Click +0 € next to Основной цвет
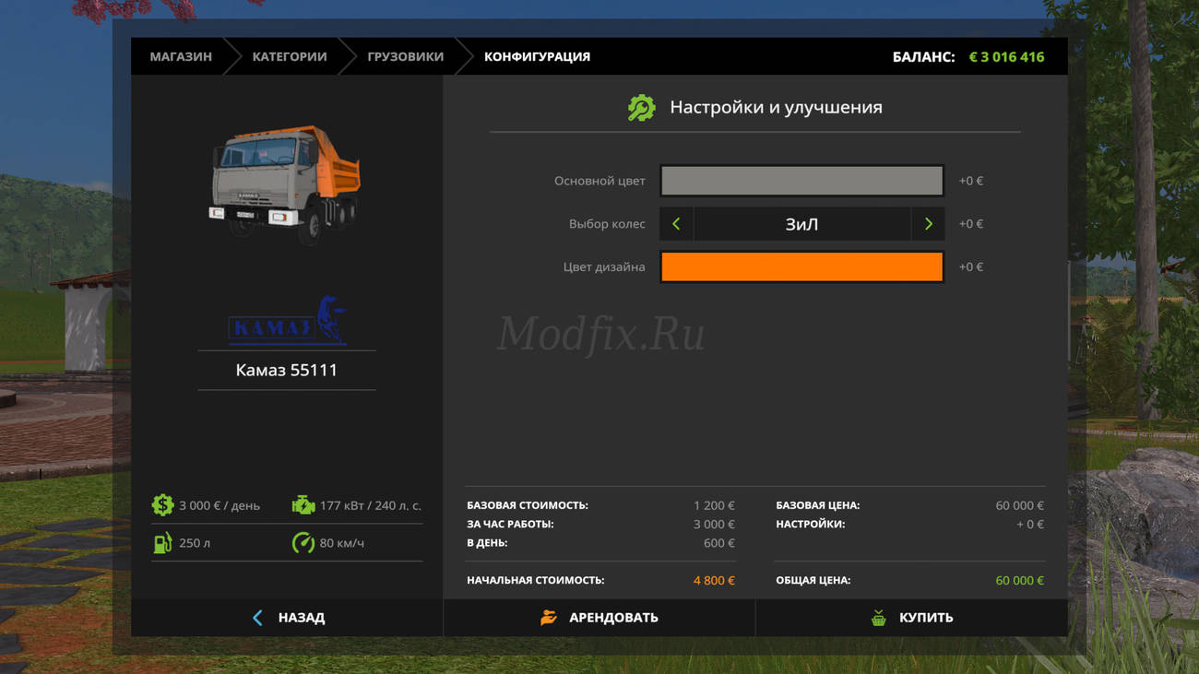 pos(971,181)
